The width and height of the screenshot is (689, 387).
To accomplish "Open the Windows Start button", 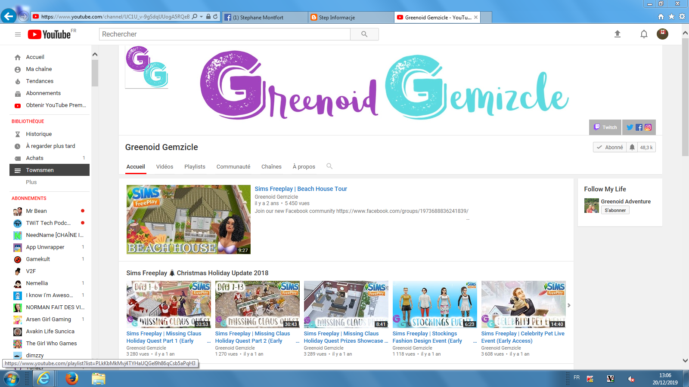I will tap(12, 379).
